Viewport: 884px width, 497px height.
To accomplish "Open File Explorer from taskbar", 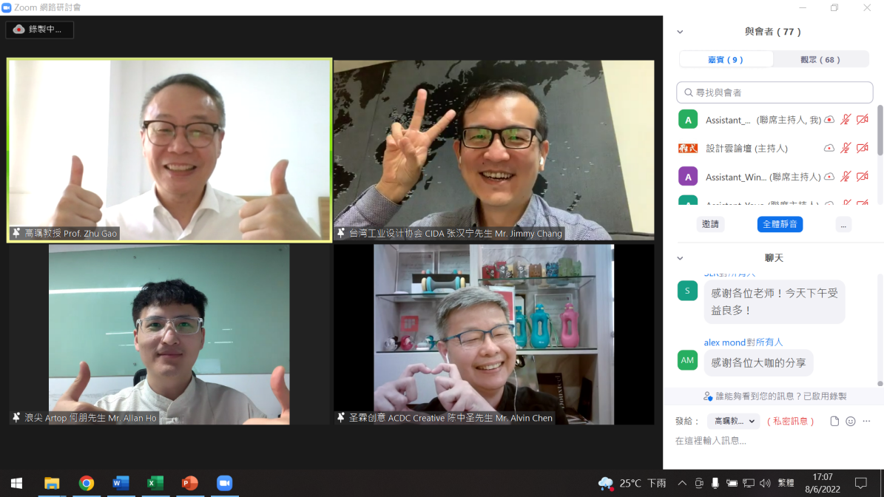I will click(52, 484).
